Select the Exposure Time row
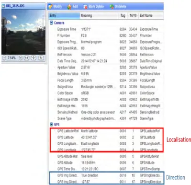The image size is (191, 185). [x=106, y=29]
